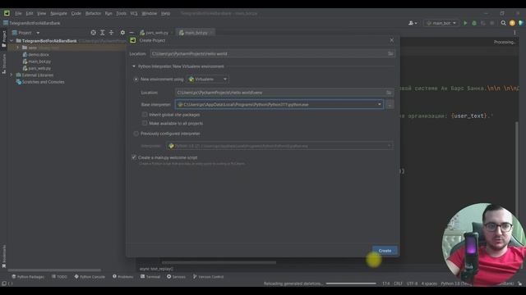Viewport: 526px width, 295px height.
Task: Select pars_web.py in the project tree
Action: click(39, 68)
